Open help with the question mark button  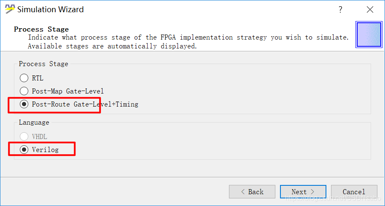pyautogui.click(x=340, y=10)
